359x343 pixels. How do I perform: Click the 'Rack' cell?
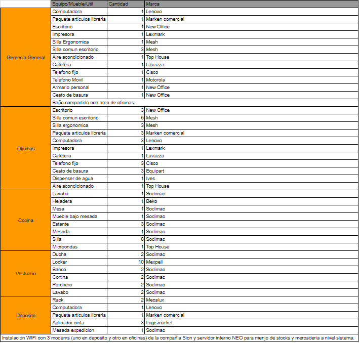(x=79, y=300)
